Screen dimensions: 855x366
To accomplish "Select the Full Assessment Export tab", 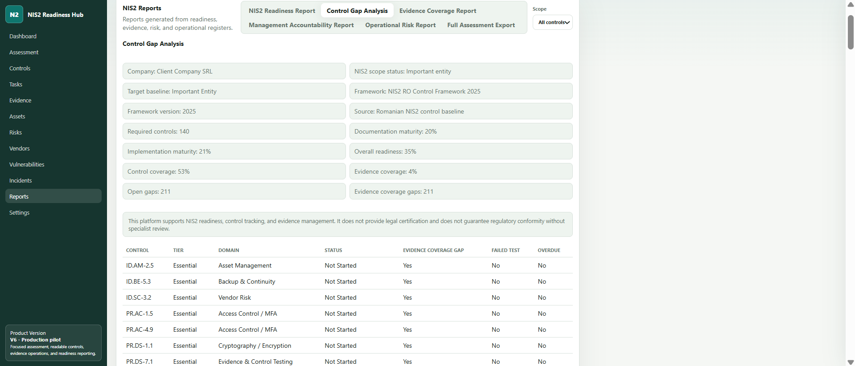I will (x=481, y=25).
